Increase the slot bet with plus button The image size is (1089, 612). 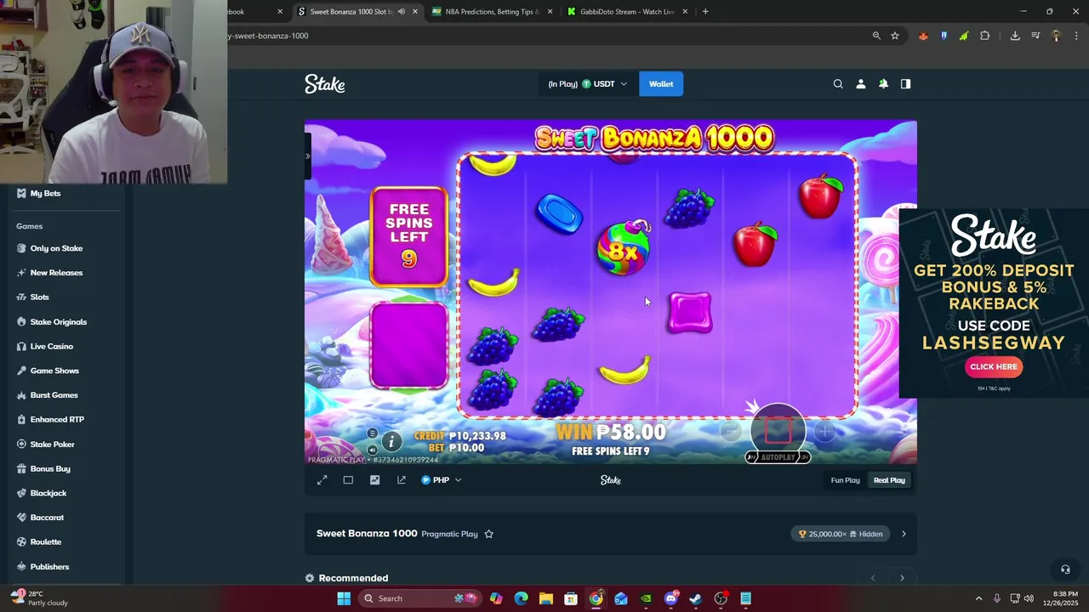pos(825,432)
